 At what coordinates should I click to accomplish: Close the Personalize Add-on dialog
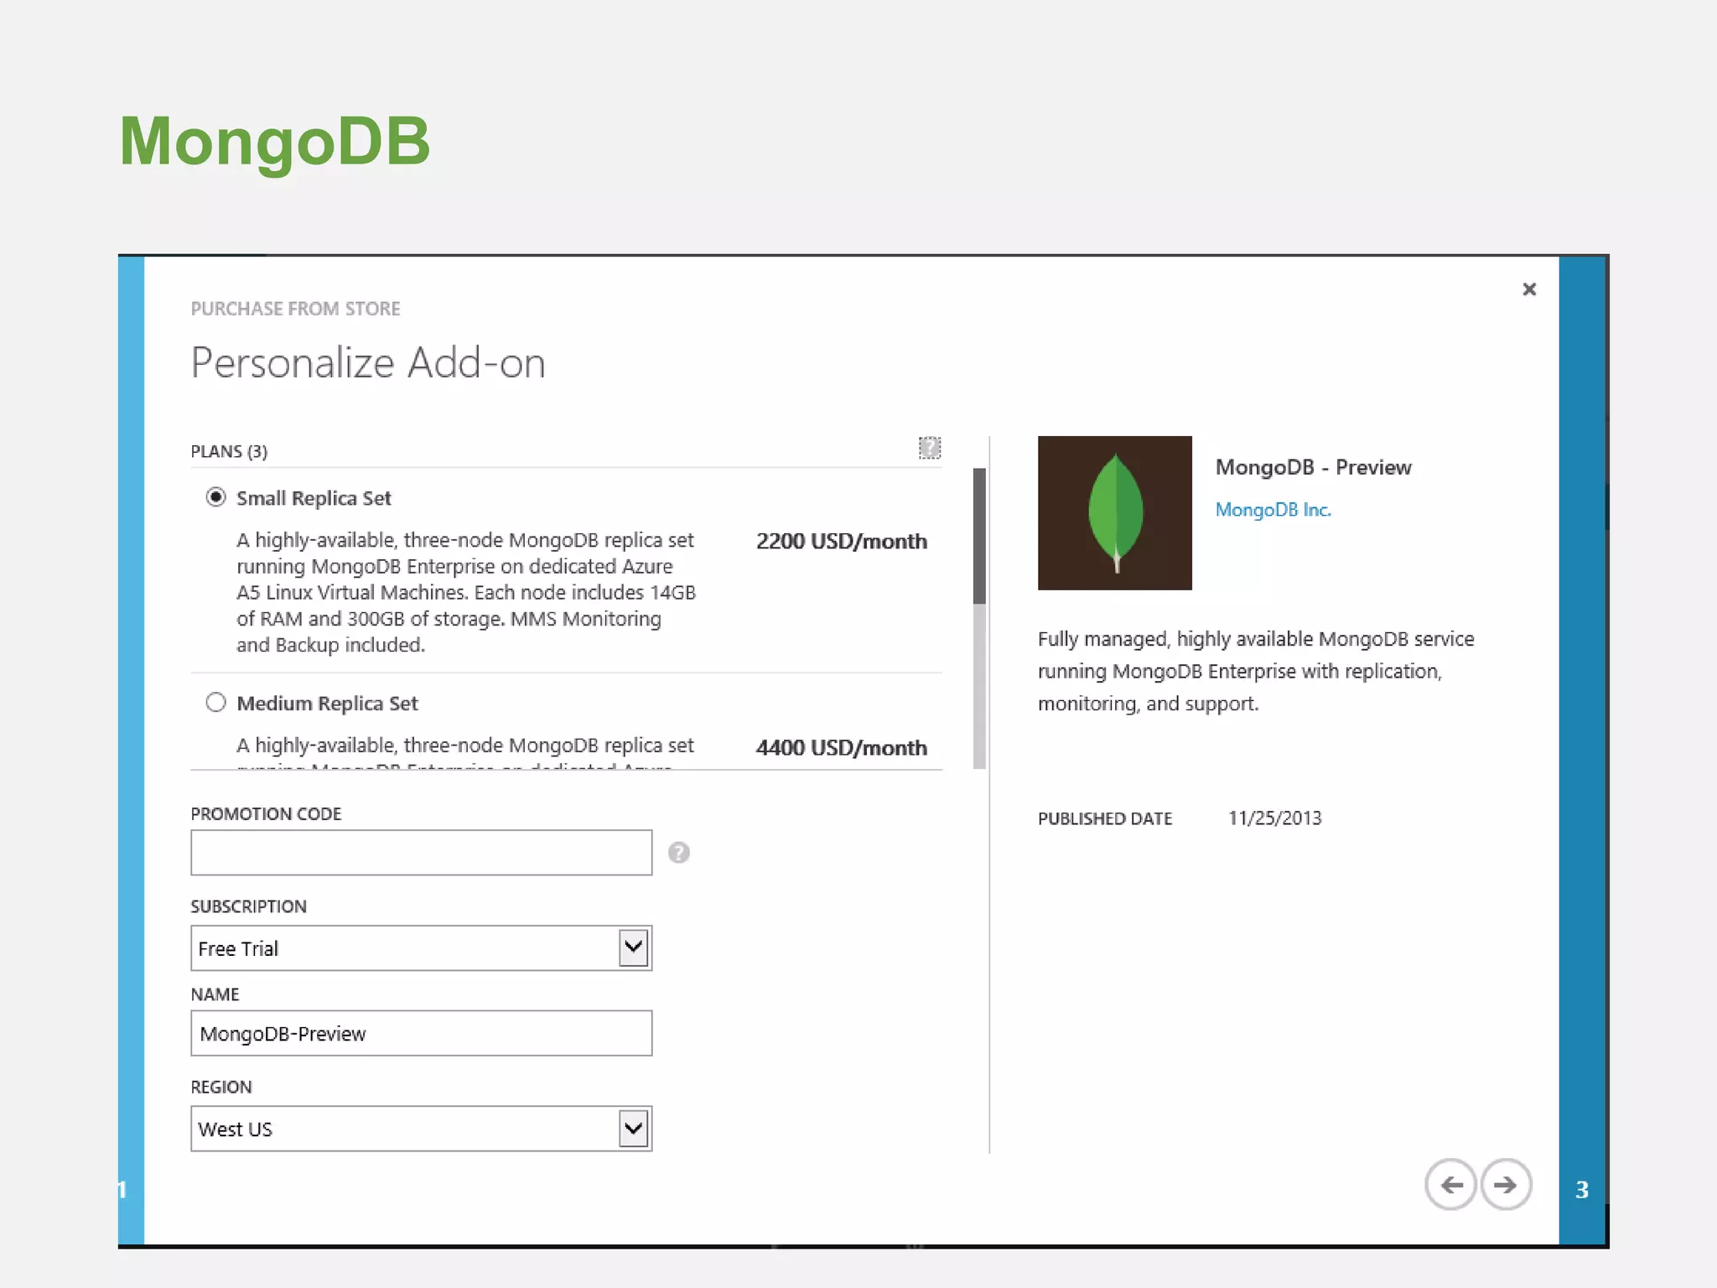[x=1529, y=289]
